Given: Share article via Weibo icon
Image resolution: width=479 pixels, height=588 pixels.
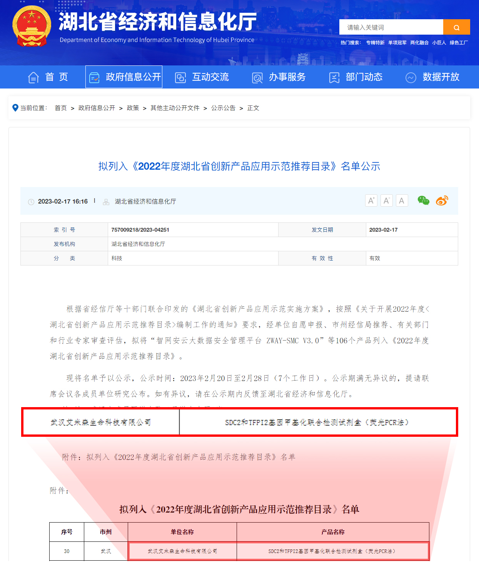Looking at the screenshot, I should [442, 200].
